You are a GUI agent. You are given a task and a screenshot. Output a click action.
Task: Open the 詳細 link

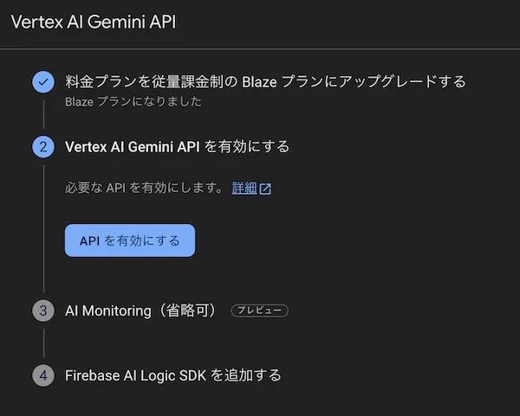(x=244, y=189)
